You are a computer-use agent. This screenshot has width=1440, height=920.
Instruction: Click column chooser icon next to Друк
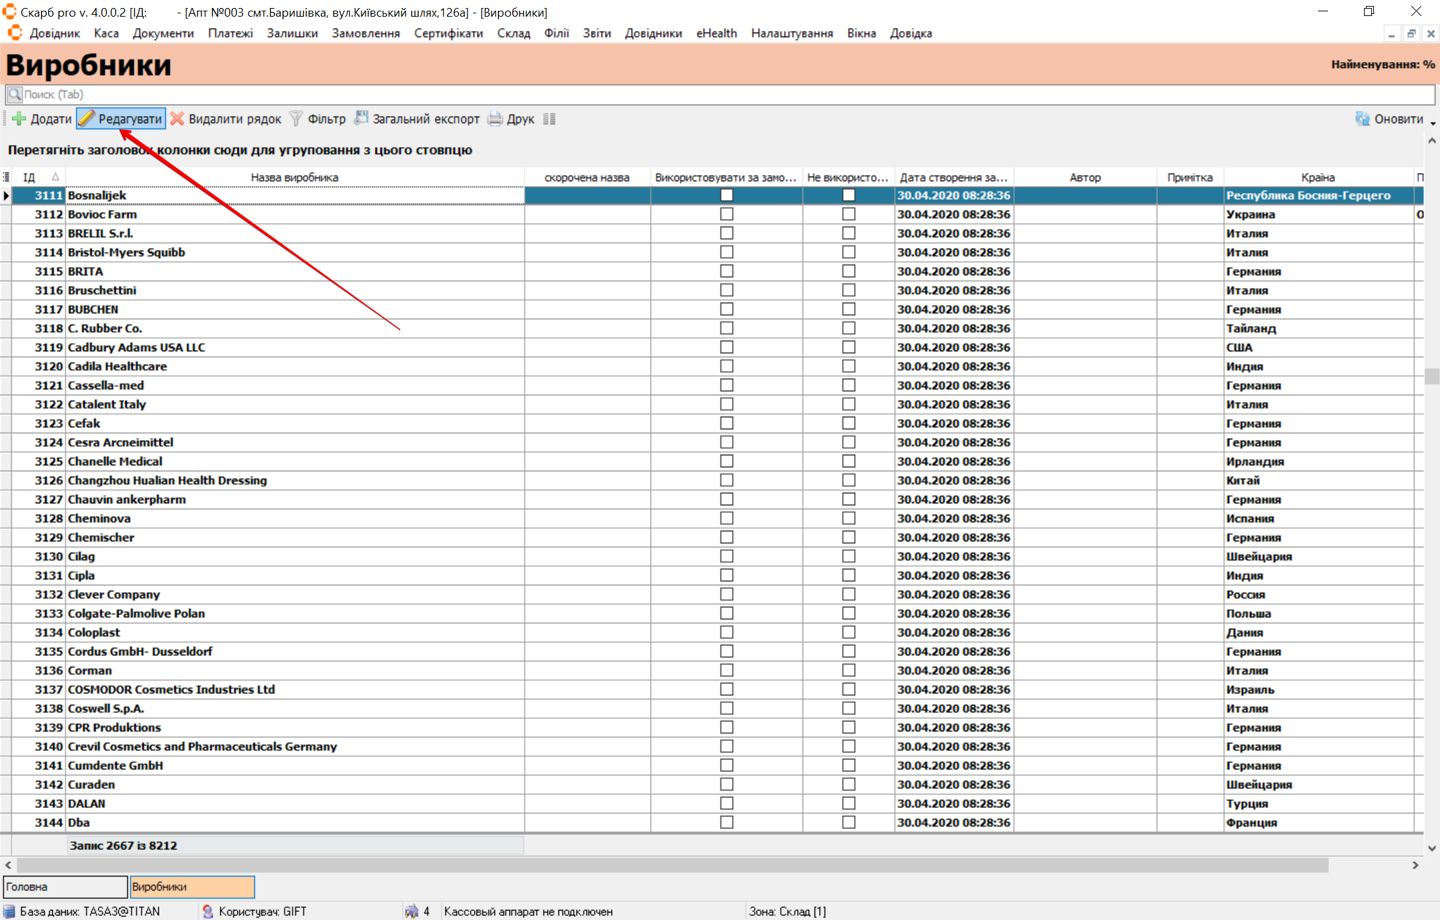coord(549,119)
